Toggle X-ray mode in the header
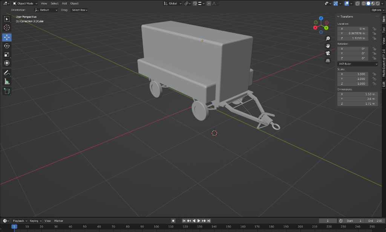386x232 pixels. (x=357, y=3)
